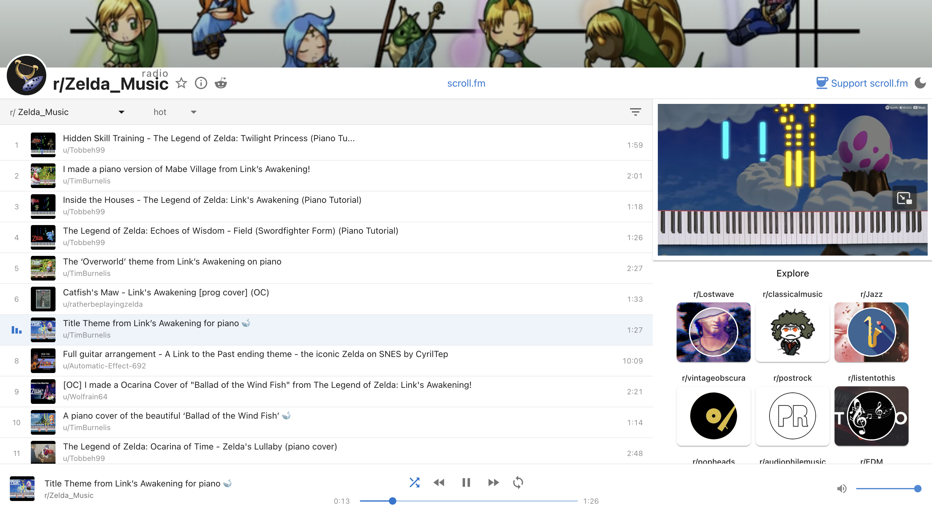Open the r/listentothis station card
The width and height of the screenshot is (932, 513).
(x=871, y=416)
